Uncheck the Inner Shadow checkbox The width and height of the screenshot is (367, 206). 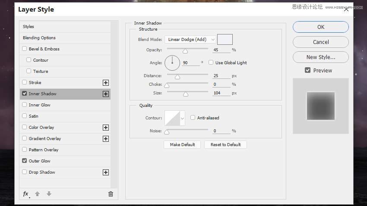click(x=24, y=94)
